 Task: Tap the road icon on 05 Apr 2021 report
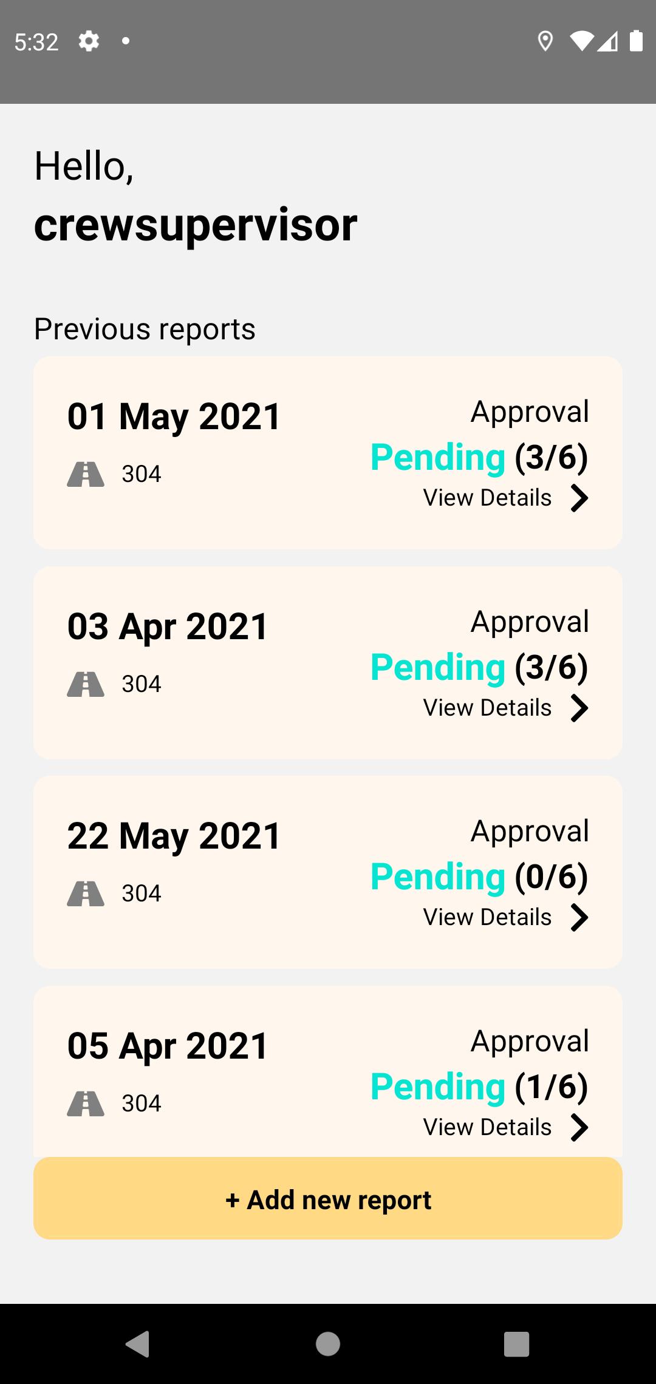(86, 1104)
